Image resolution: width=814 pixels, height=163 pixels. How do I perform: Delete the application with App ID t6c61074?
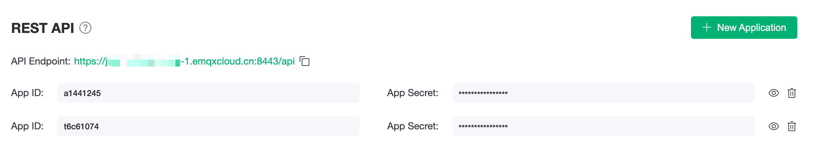pyautogui.click(x=792, y=126)
